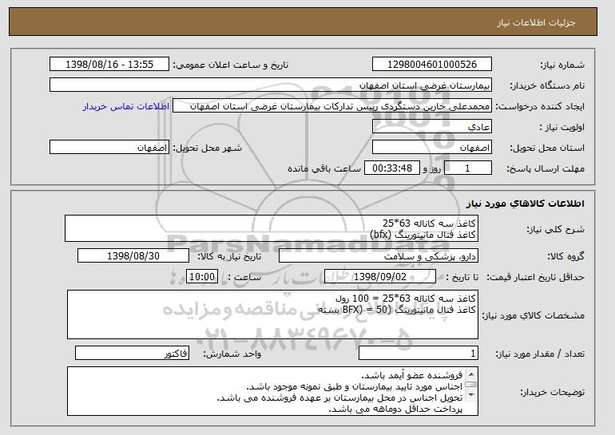Click the شهر محل تحویل field
Screen dimensions: 615x435
pos(109,148)
